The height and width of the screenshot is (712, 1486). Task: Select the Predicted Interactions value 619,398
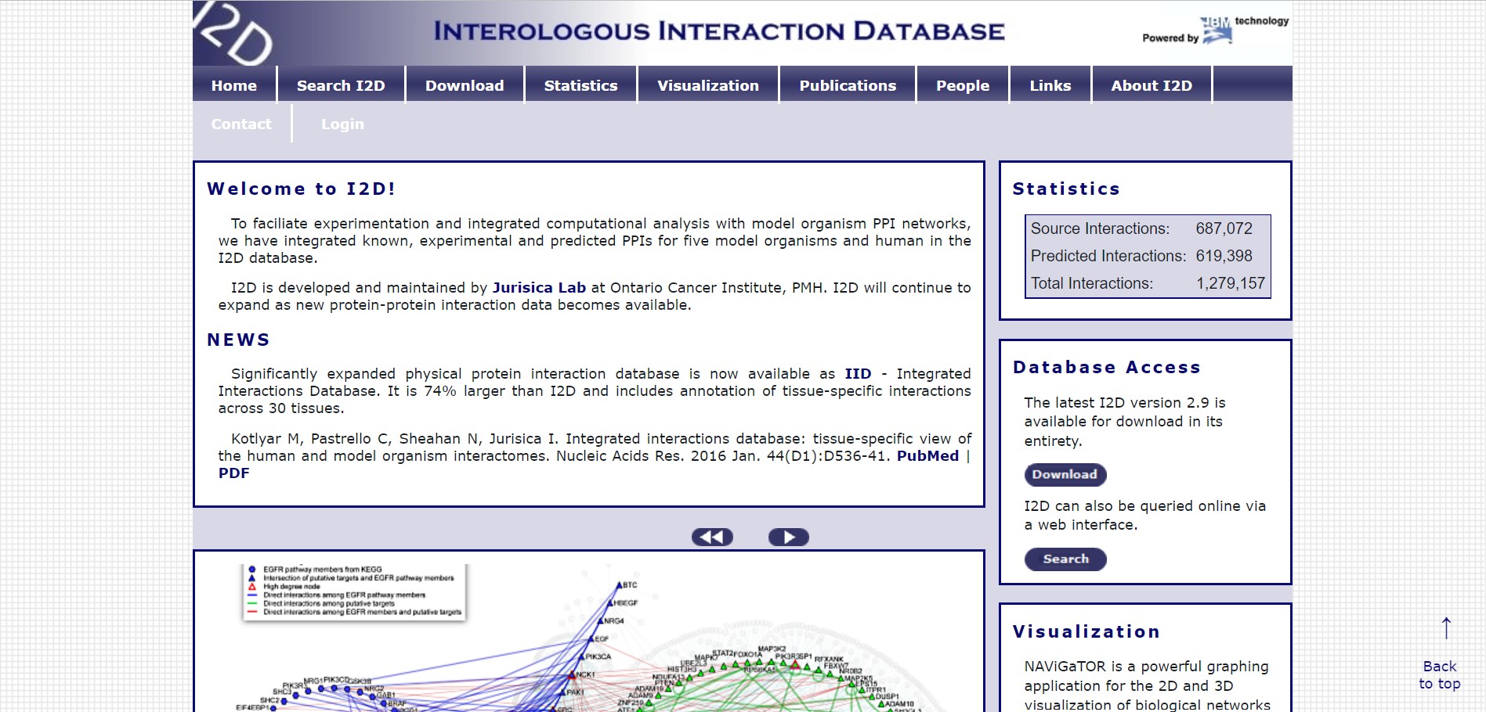[1224, 256]
